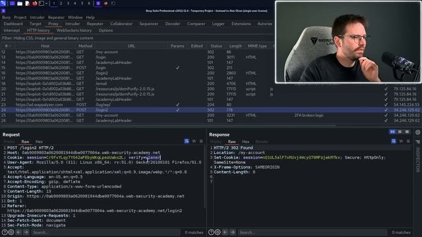
Task: Open the Intercept sub-tab
Action: 12,30
